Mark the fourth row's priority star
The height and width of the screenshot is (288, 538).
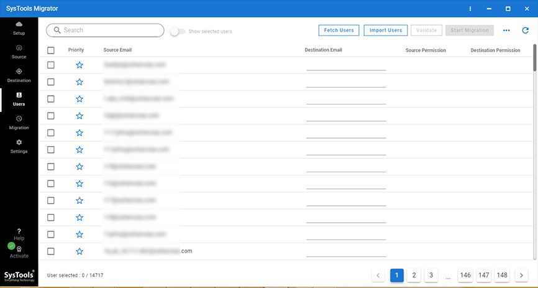click(x=80, y=116)
